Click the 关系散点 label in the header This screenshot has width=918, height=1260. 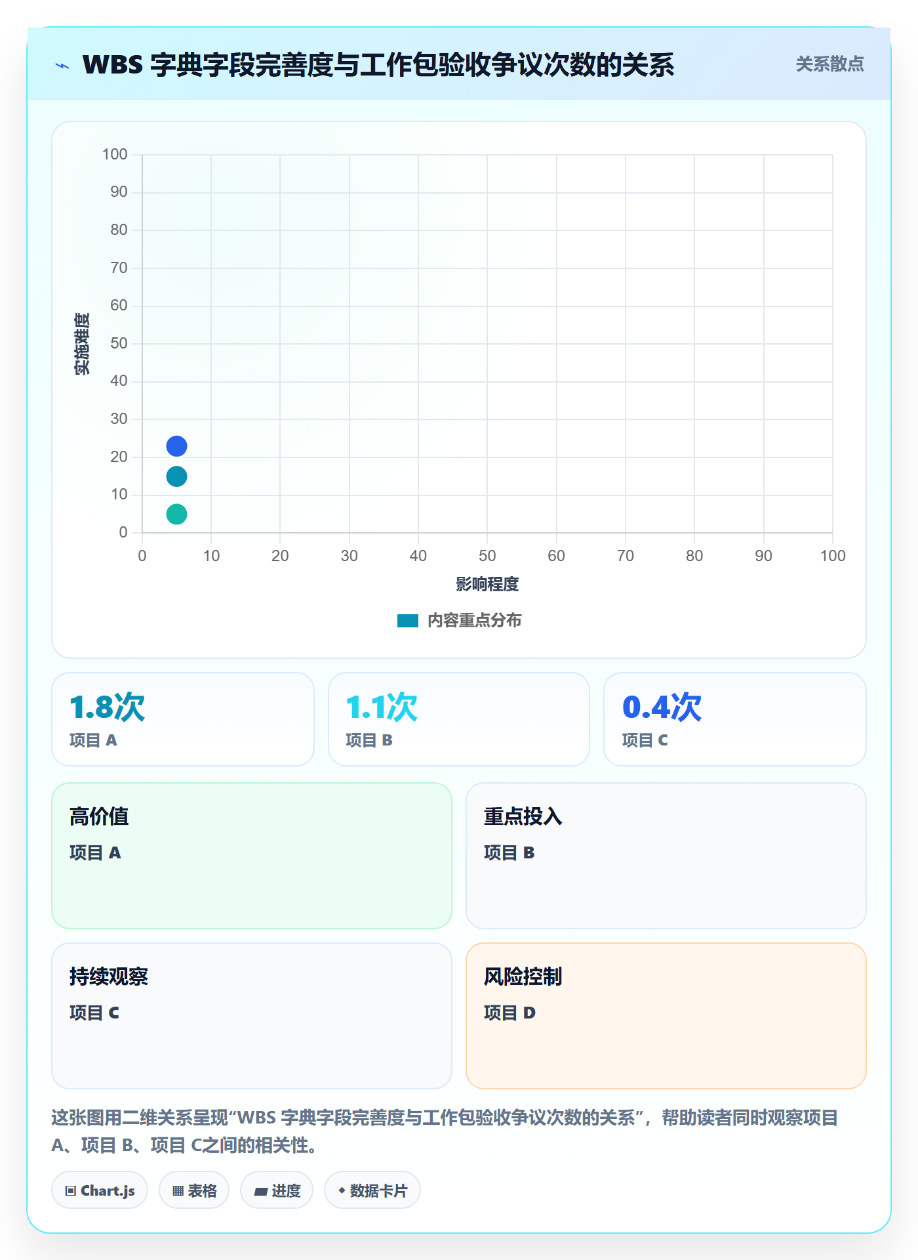click(829, 64)
